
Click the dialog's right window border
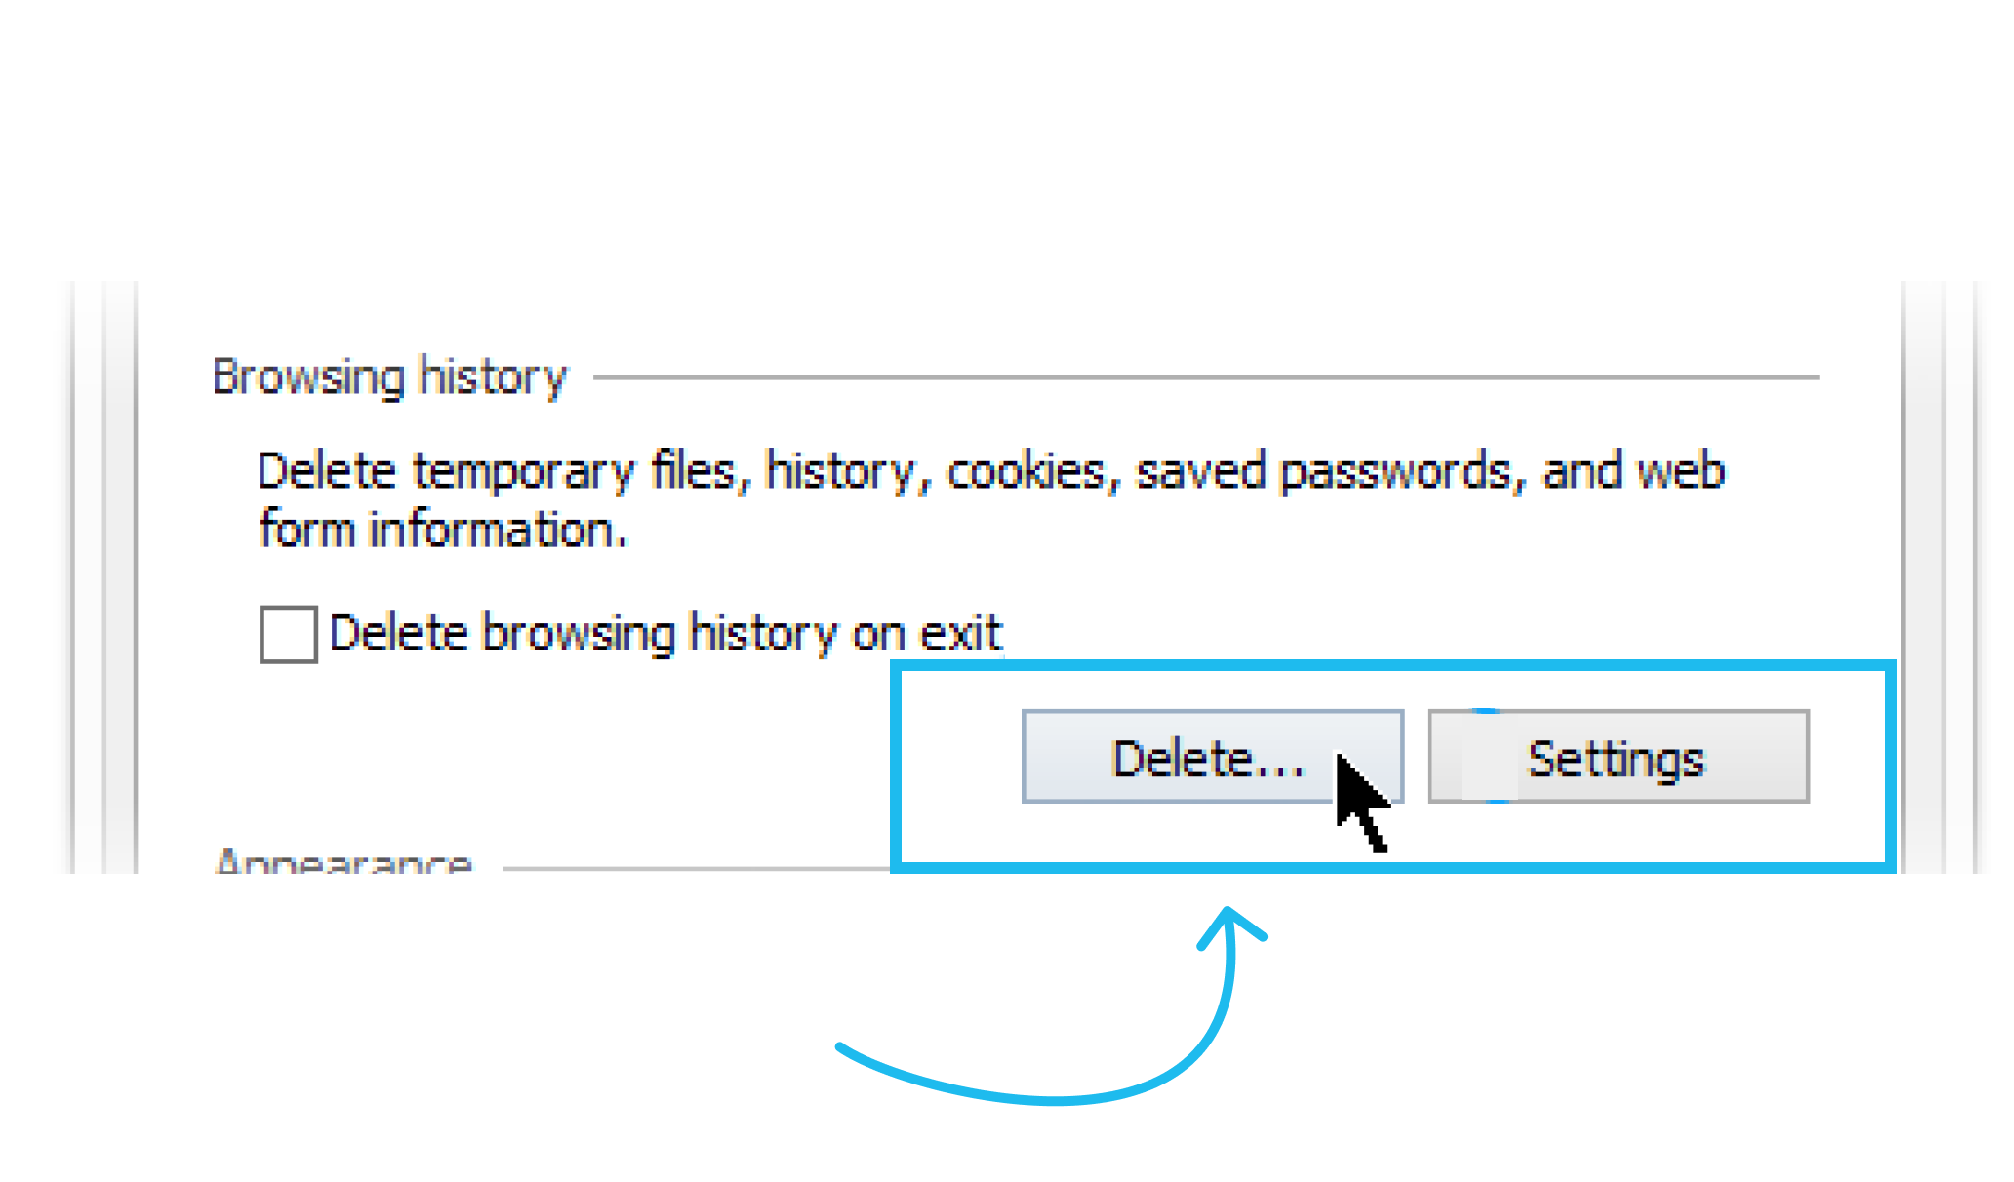pyautogui.click(x=1940, y=577)
